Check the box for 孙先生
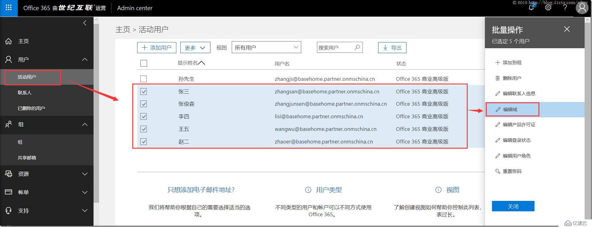This screenshot has width=592, height=227. pyautogui.click(x=144, y=79)
